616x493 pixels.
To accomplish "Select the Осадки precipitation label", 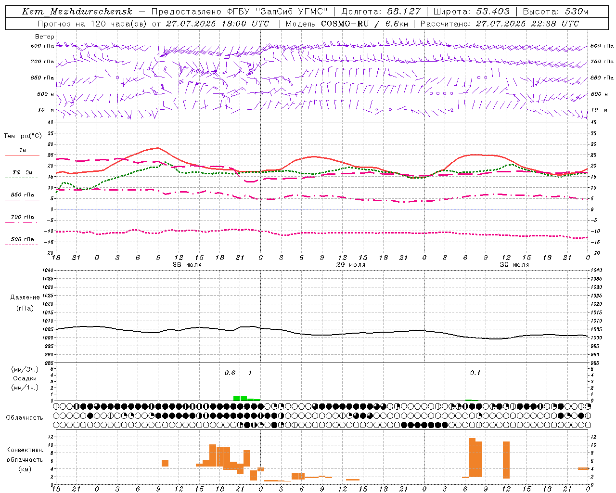I will pos(25,378).
